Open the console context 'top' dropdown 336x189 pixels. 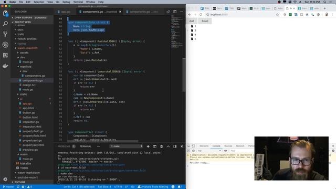coord(209,151)
